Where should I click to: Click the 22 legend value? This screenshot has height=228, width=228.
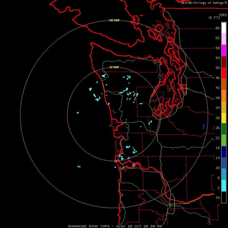point(218,138)
